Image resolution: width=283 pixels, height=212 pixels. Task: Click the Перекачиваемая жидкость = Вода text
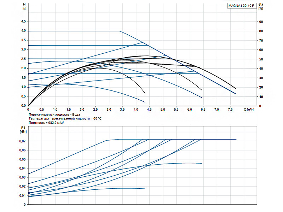(54, 114)
